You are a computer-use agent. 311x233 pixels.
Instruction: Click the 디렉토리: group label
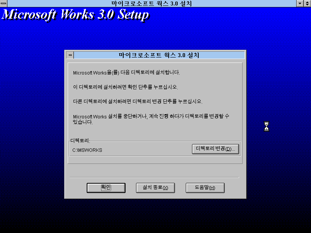(x=80, y=141)
